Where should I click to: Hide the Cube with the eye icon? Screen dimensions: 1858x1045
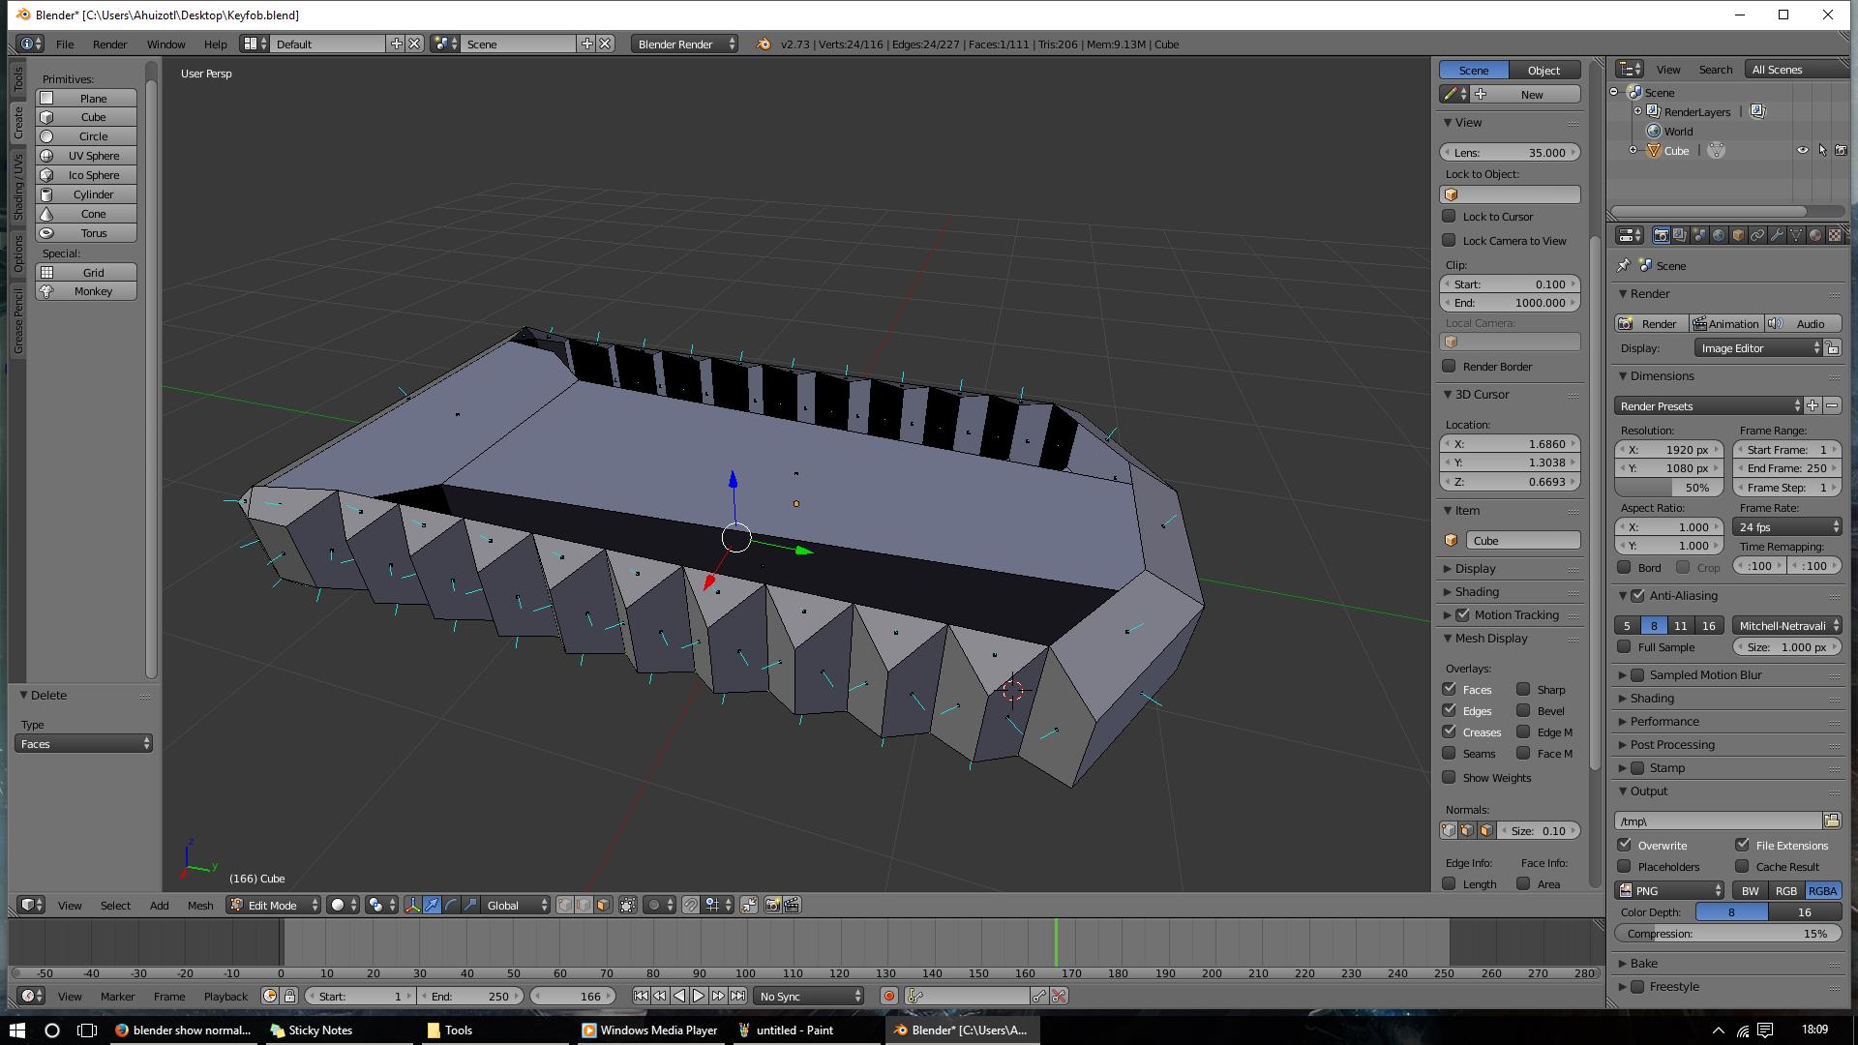[x=1802, y=151]
